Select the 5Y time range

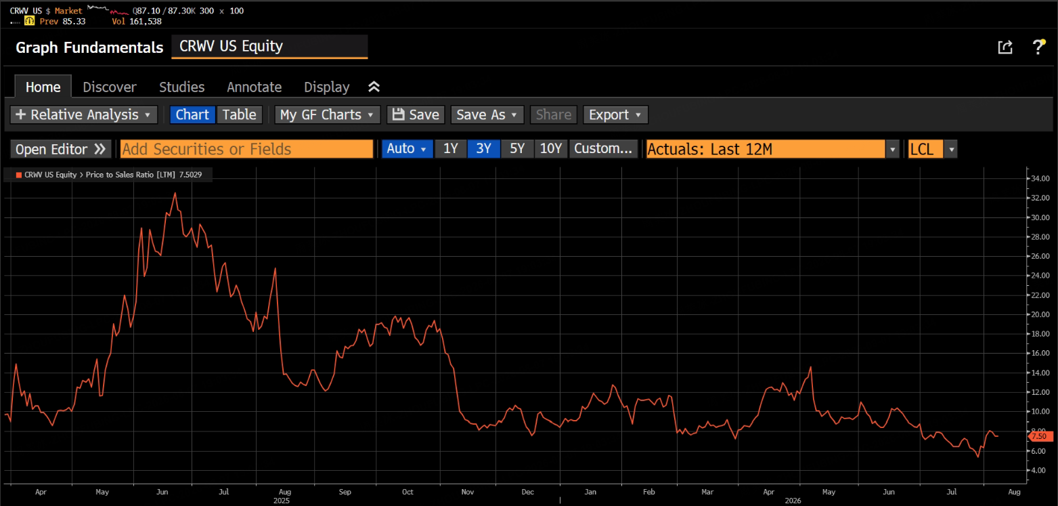[517, 149]
